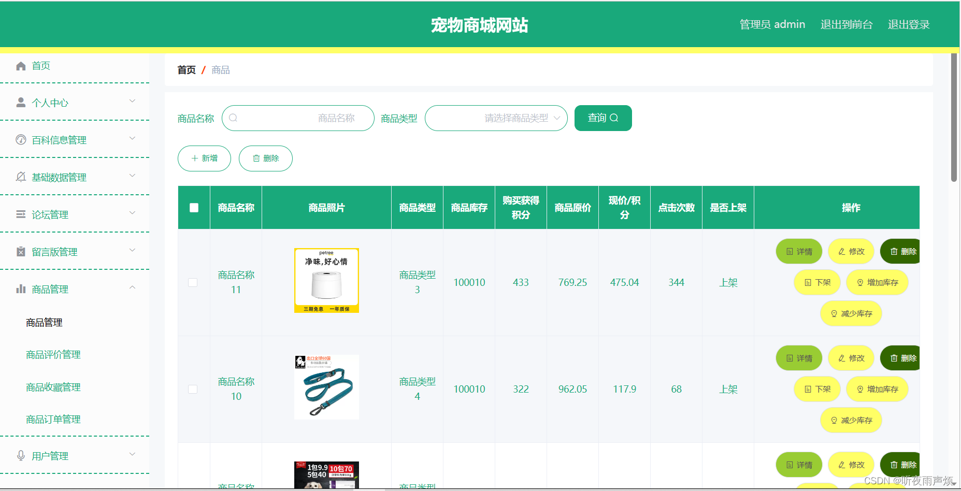Screen dimensions: 961x491
Task: Click the microphone icon beside 用户管理
Action: coord(21,456)
